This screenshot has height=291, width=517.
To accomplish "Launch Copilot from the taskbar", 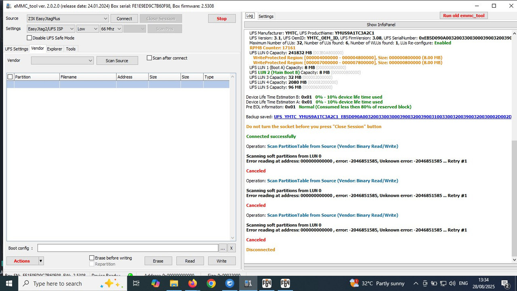I will click(156, 283).
